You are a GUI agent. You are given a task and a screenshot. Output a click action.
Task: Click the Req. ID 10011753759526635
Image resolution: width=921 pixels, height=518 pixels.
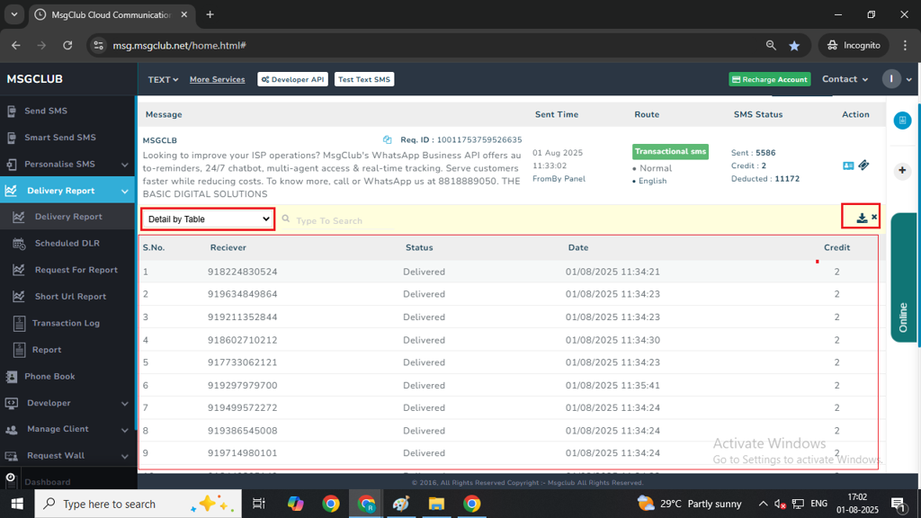[x=461, y=139]
